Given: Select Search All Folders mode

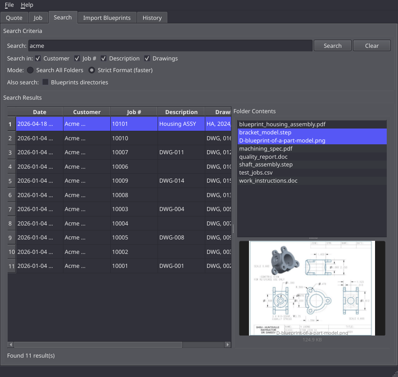Looking at the screenshot, I should (30, 70).
